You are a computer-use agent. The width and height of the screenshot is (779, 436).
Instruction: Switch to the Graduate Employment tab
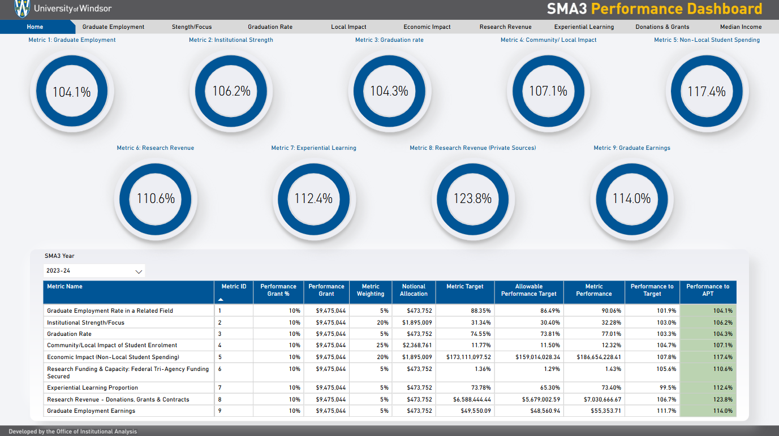coord(114,26)
